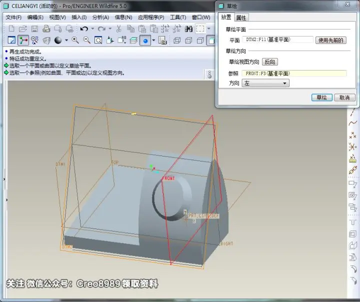Toggle spin center display icon

pos(23,40)
